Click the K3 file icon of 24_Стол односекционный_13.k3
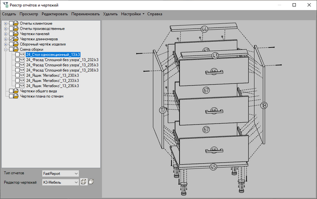This screenshot has width=317, height=199. pos(22,54)
